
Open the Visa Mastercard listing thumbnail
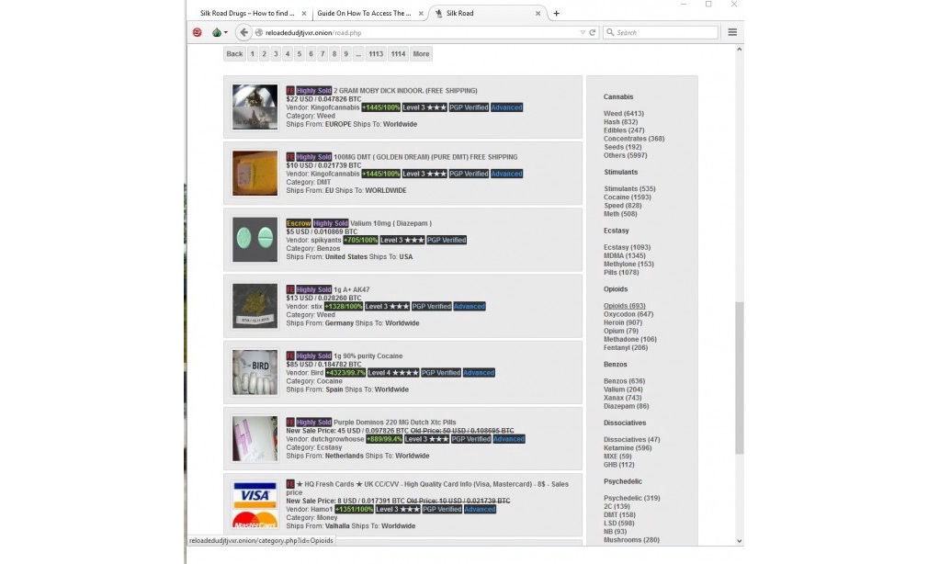pyautogui.click(x=255, y=505)
